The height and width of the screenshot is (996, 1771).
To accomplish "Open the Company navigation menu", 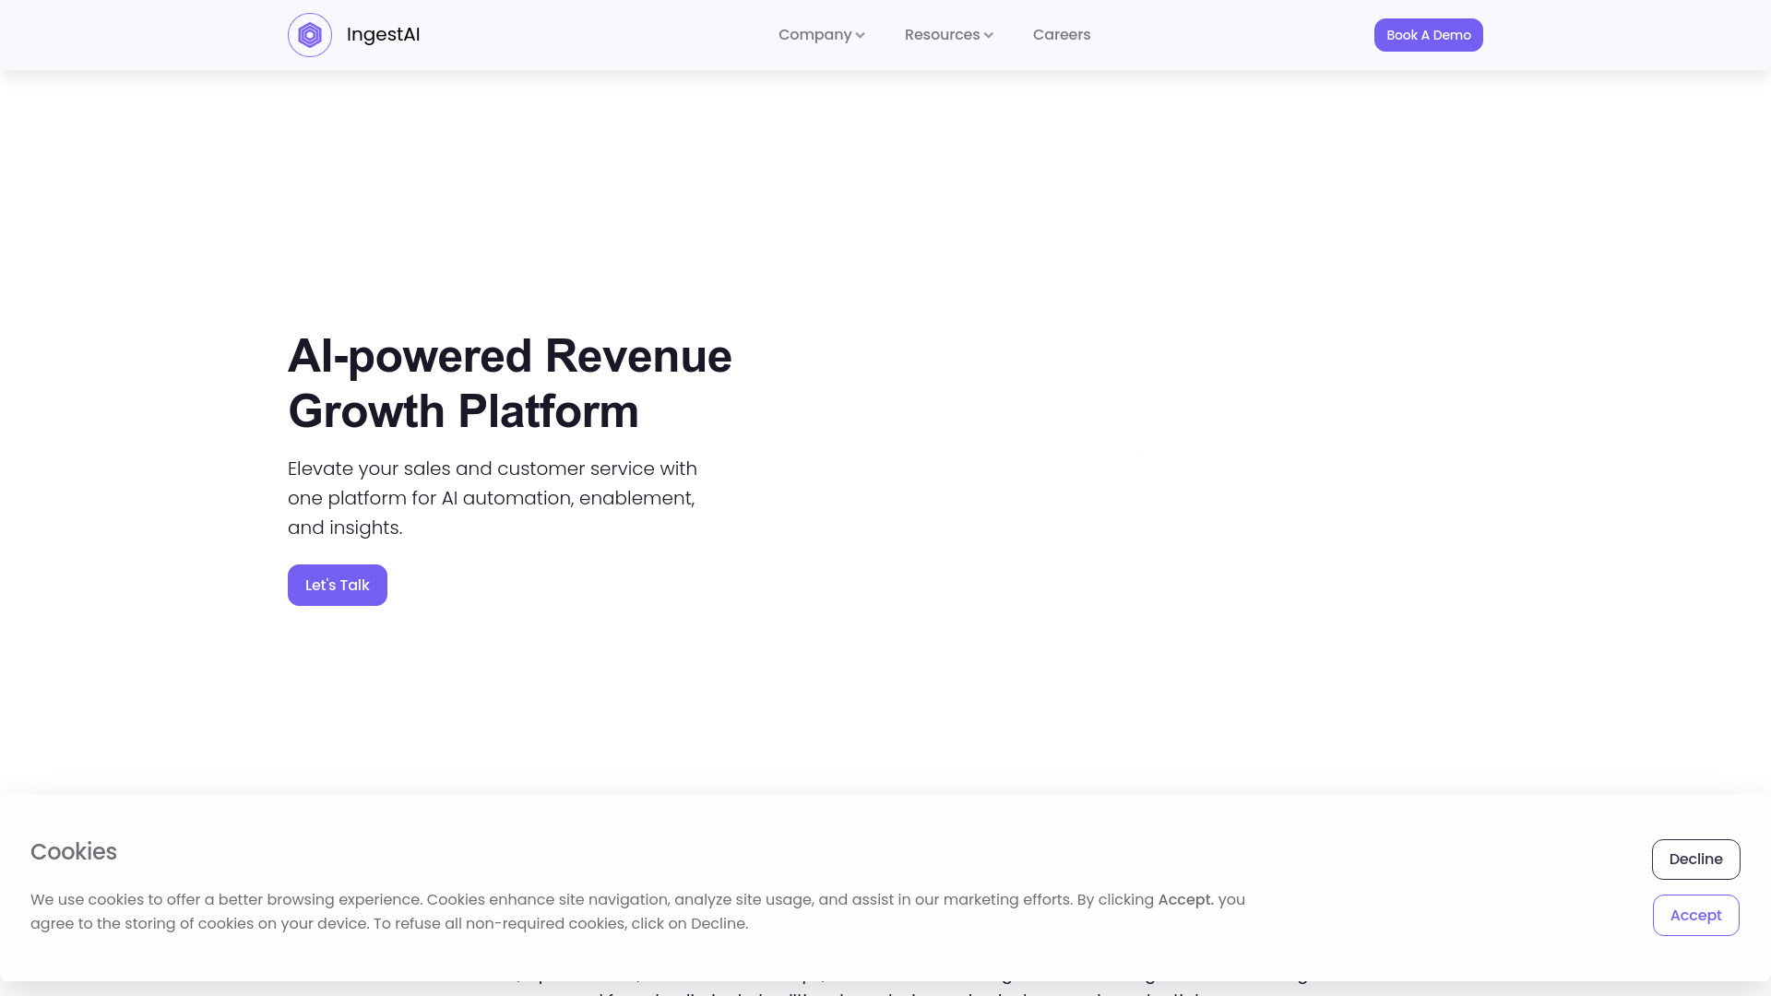I will click(x=814, y=35).
